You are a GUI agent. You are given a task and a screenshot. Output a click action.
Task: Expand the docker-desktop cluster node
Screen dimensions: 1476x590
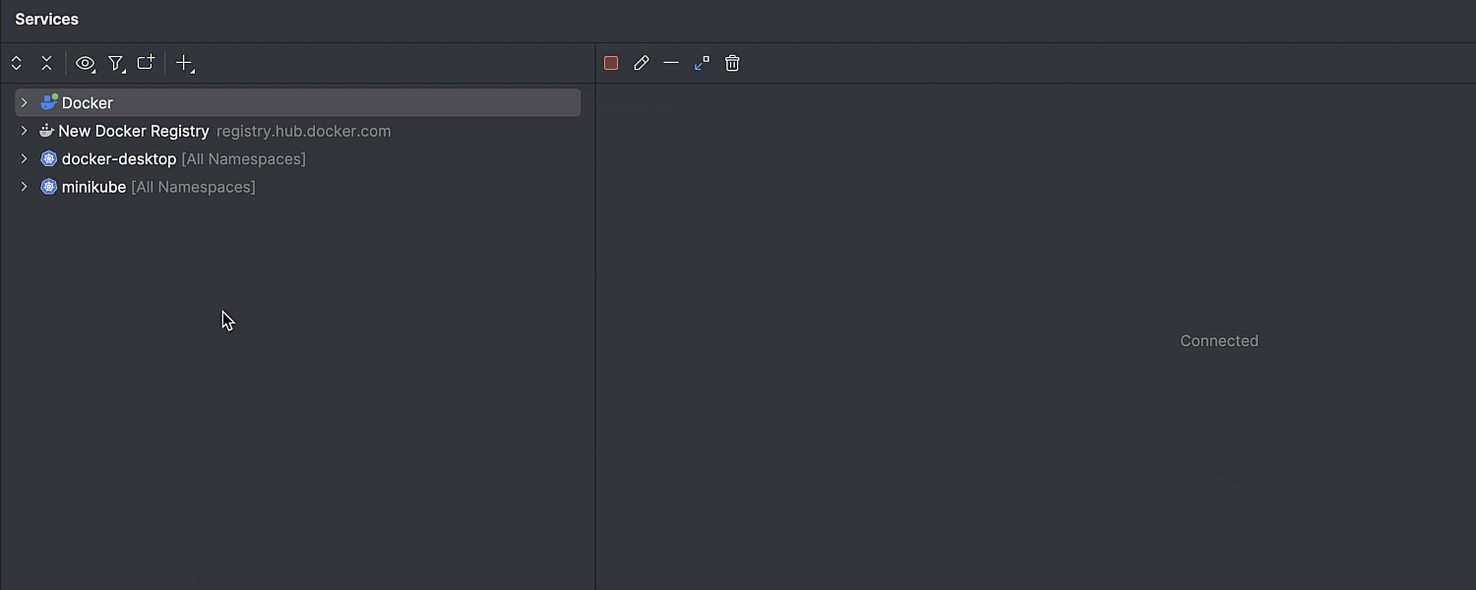point(24,158)
